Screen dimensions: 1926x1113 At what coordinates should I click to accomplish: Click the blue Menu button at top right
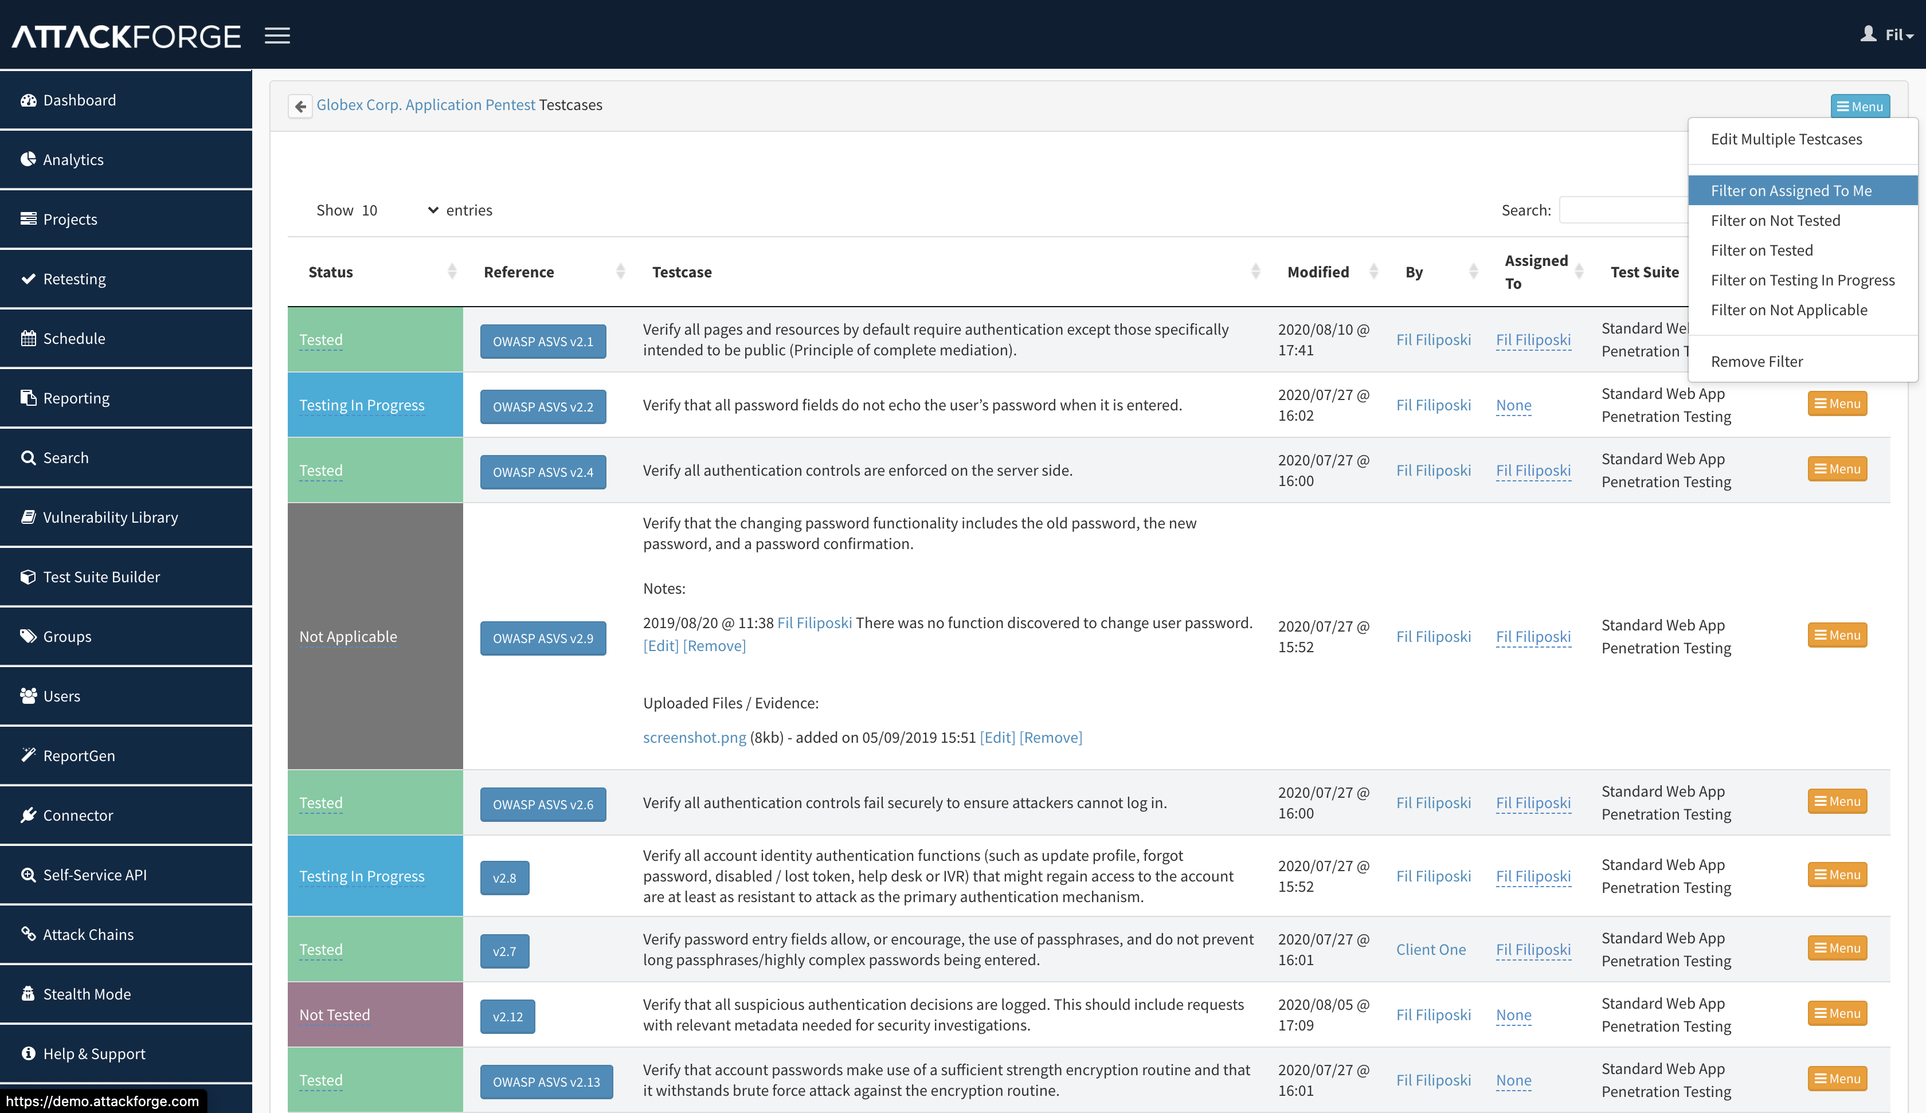pos(1860,106)
